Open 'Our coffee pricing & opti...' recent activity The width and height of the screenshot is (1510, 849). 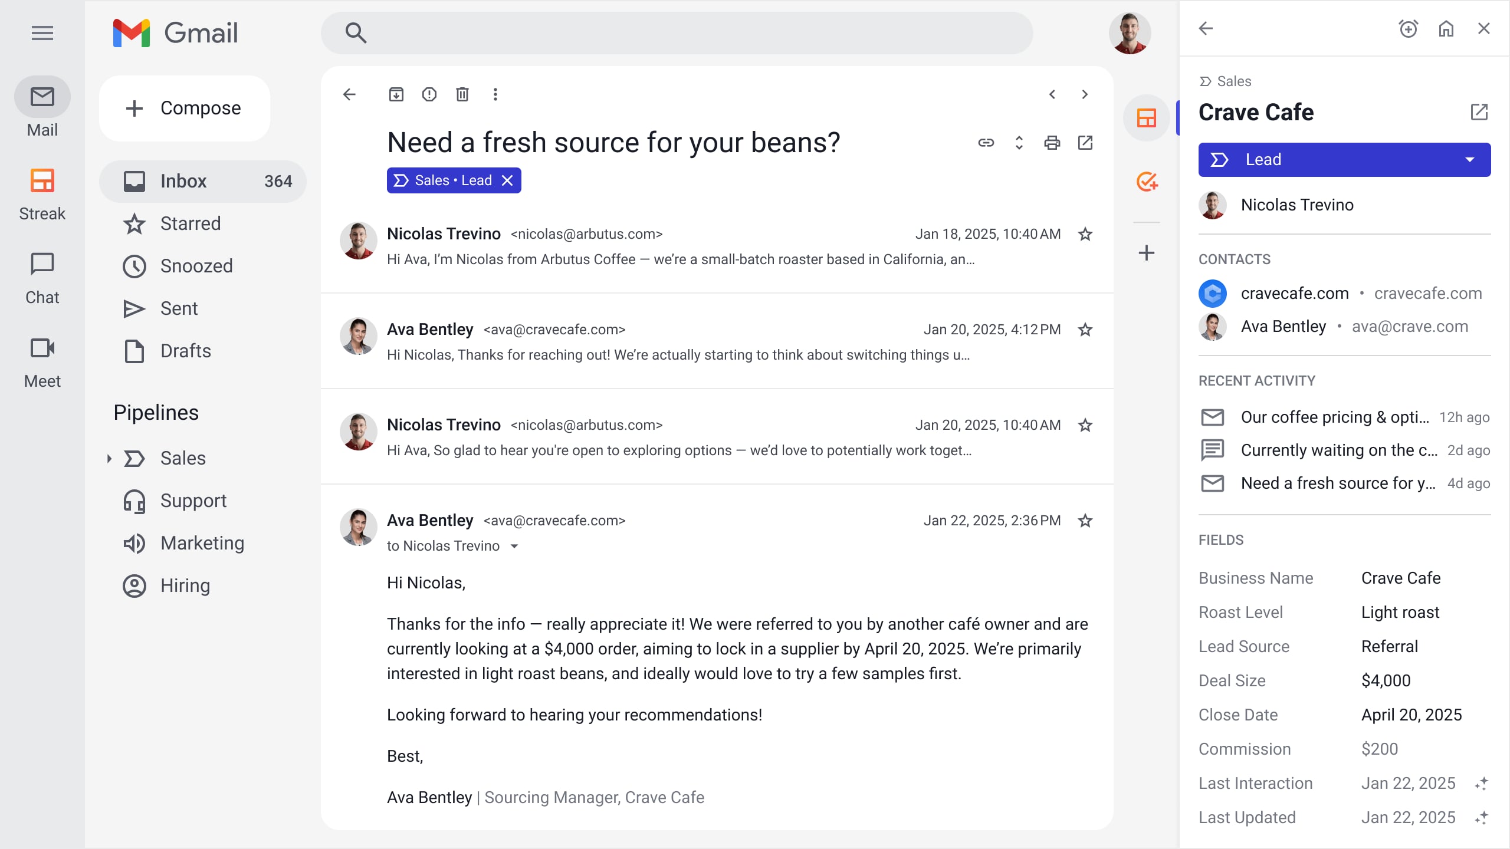tap(1334, 417)
